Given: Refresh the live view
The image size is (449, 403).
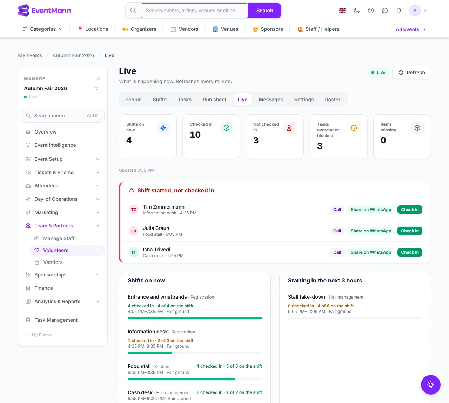Looking at the screenshot, I should pos(411,73).
